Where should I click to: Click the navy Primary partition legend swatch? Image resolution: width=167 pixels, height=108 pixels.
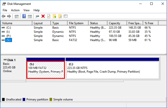click(24, 99)
